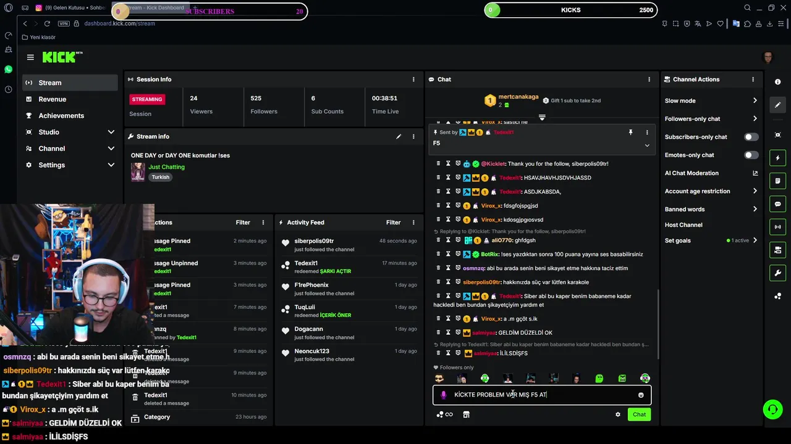Expand the pinned message chevron
Viewport: 791px width, 444px height.
click(x=647, y=146)
